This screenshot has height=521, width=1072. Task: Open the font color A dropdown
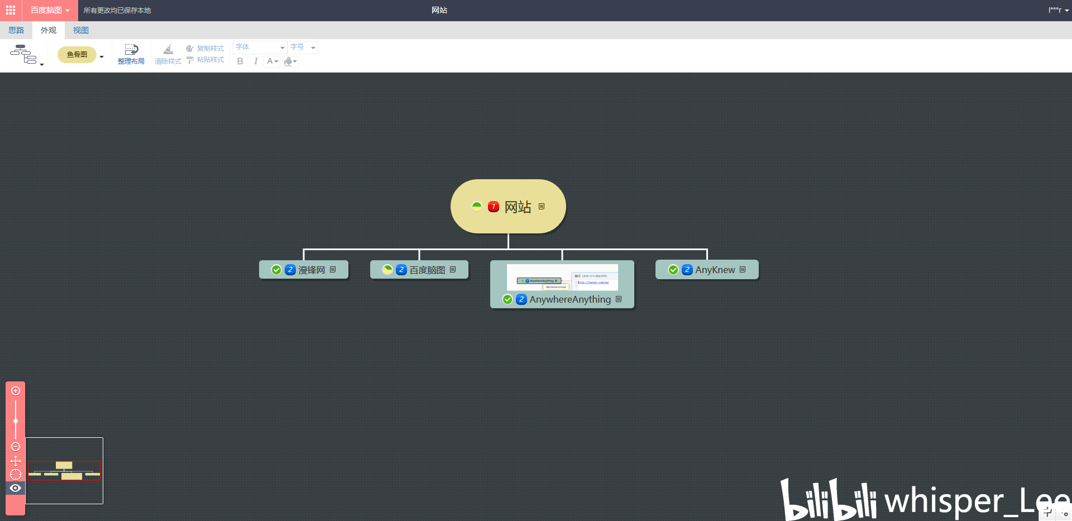tap(272, 61)
